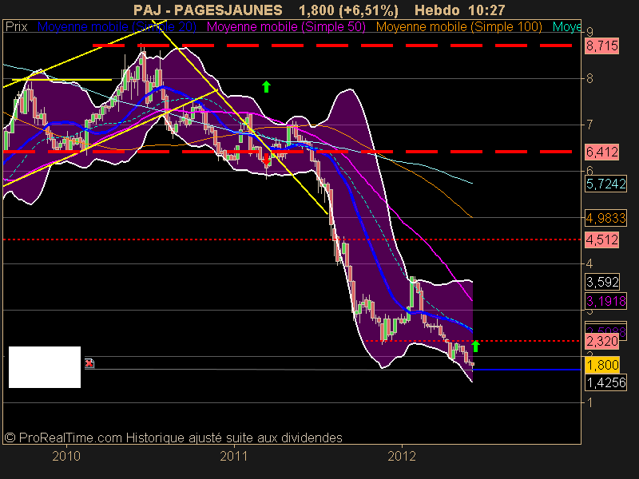Click the '9' tick on the price axis
The height and width of the screenshot is (479, 639).
click(x=589, y=32)
